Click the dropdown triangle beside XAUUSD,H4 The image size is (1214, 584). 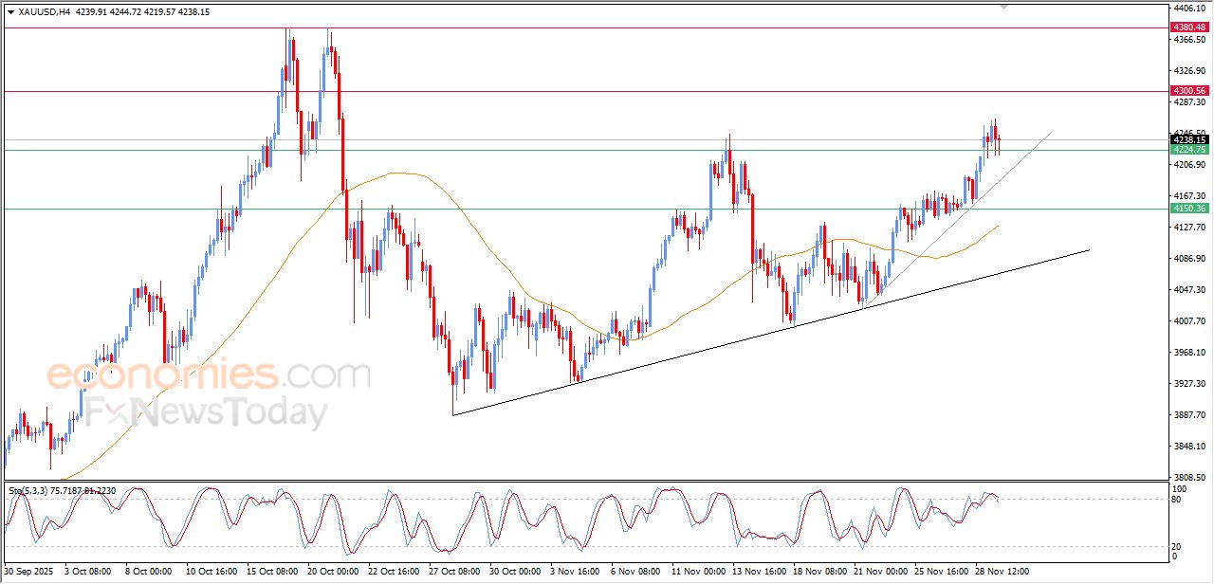[10, 12]
